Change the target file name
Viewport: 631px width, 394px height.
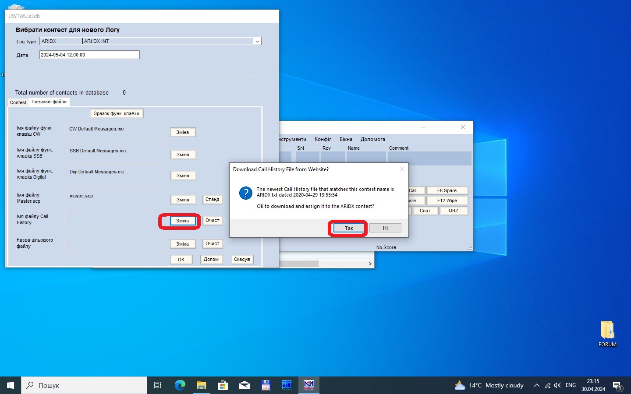click(183, 244)
